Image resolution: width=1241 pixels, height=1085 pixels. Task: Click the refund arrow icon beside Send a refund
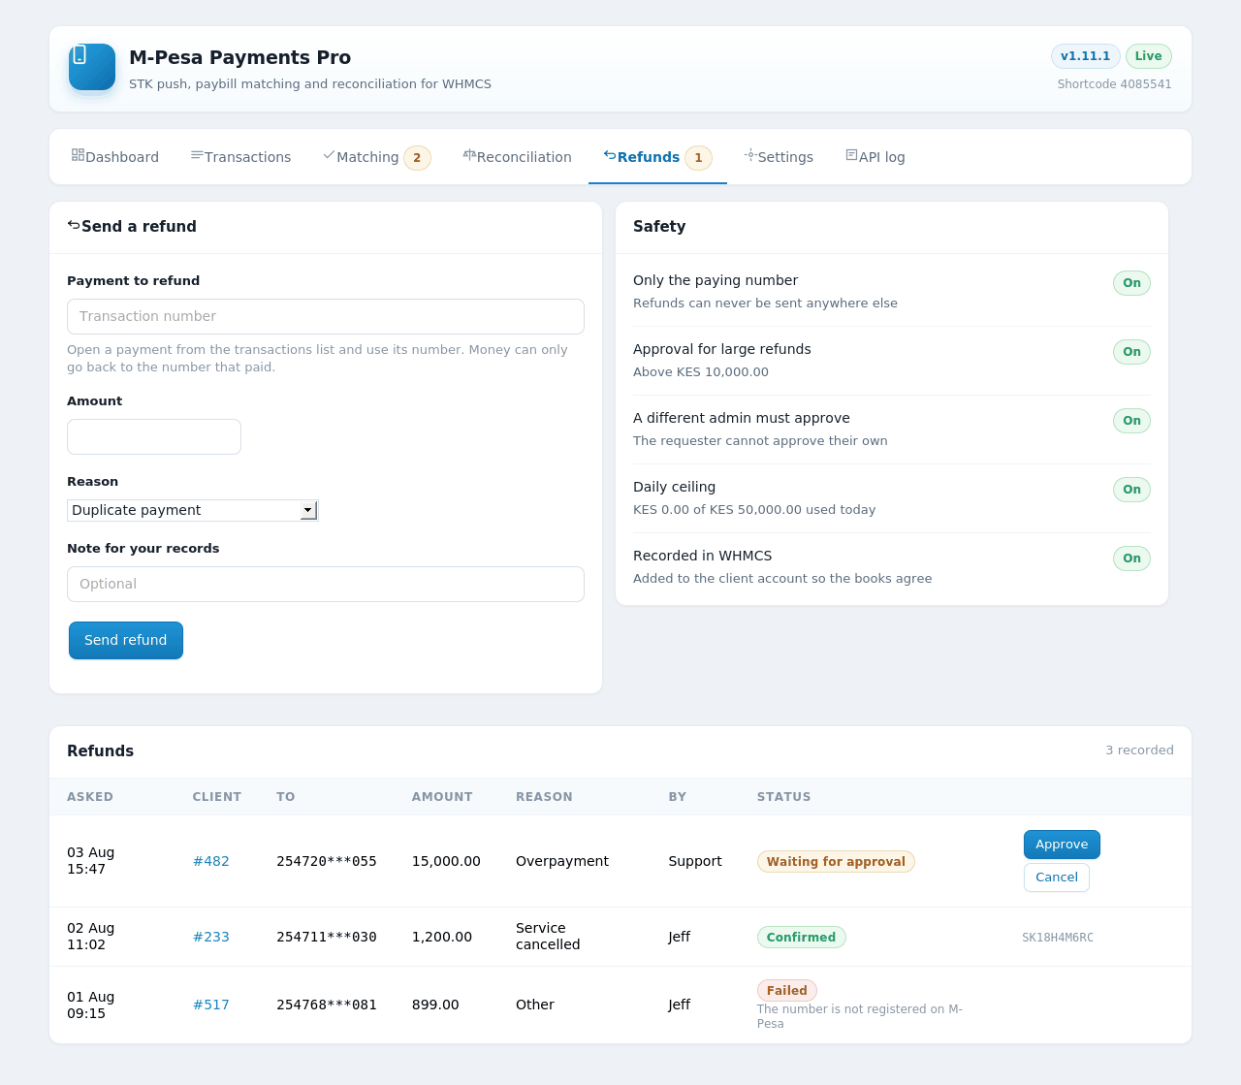point(74,225)
